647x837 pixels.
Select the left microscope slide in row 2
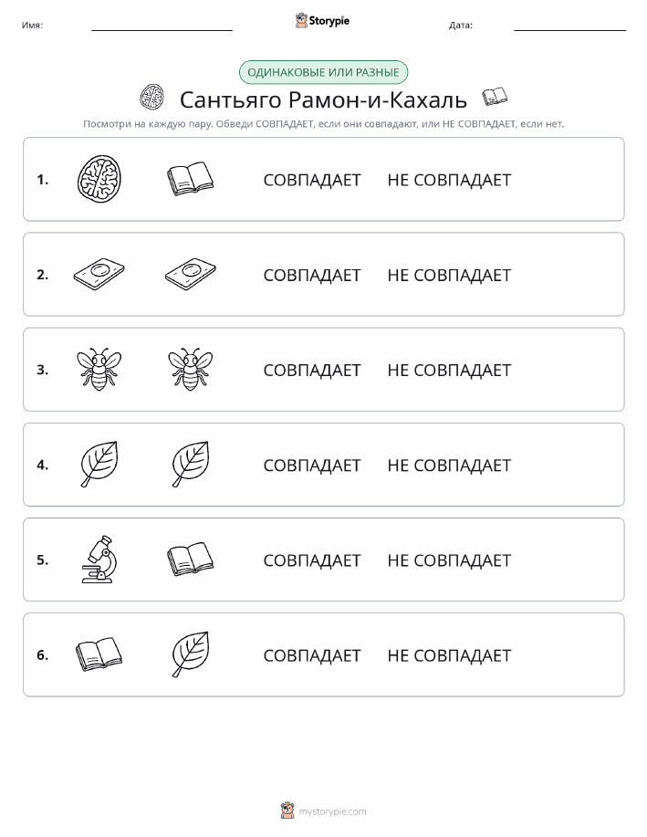(x=99, y=275)
